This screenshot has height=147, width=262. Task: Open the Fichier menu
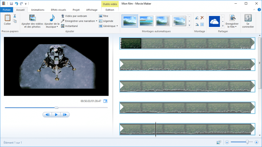coord(6,10)
